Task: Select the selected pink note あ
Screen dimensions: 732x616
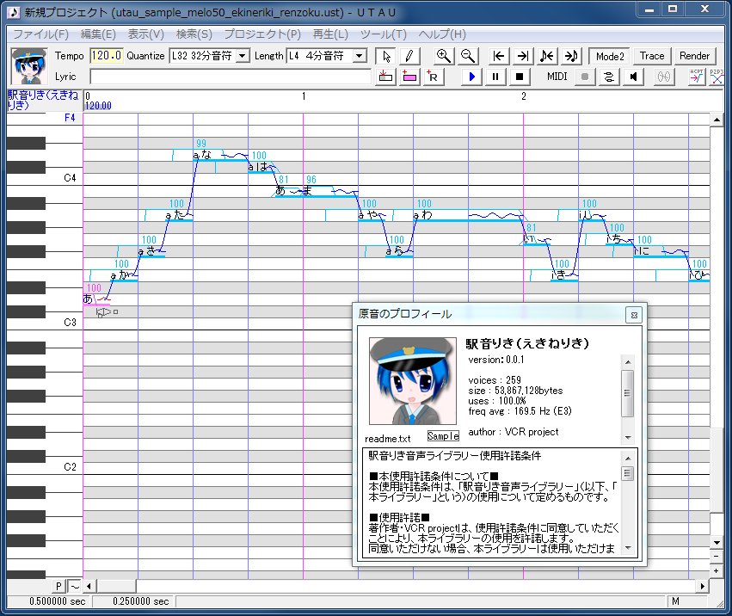Action: 96,299
